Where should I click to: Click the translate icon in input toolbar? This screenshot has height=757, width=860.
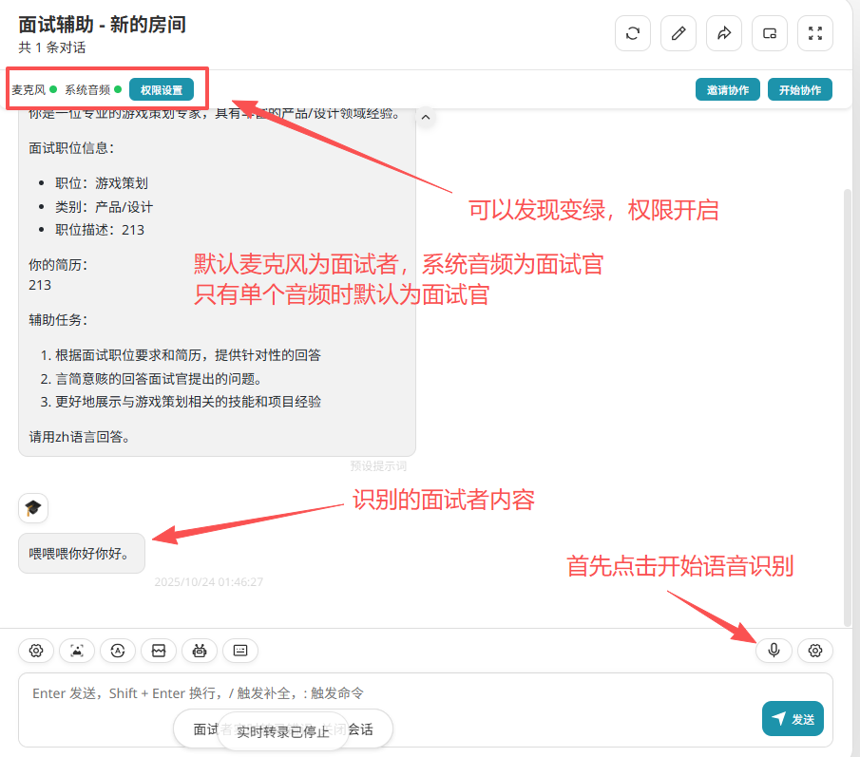(x=118, y=651)
